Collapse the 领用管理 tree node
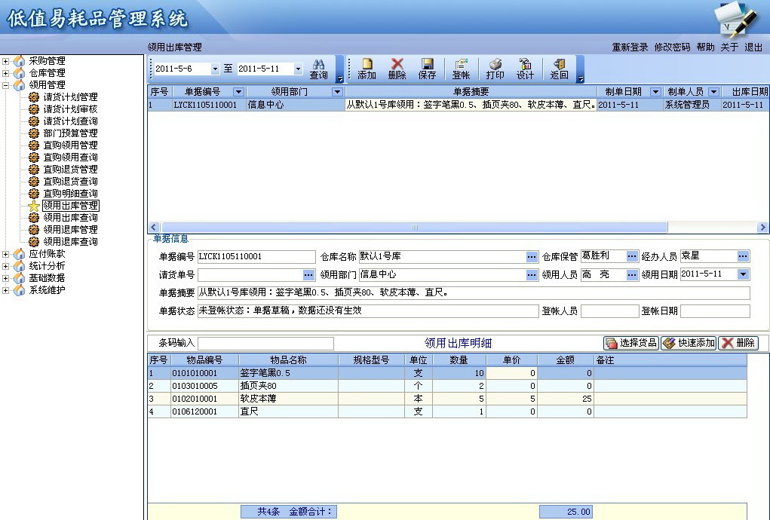Viewport: 770px width, 520px height. click(x=5, y=85)
